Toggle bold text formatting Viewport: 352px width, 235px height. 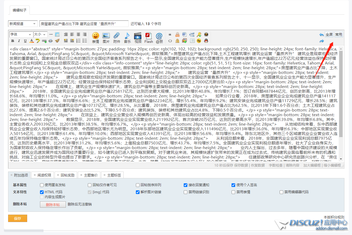(x=13, y=41)
